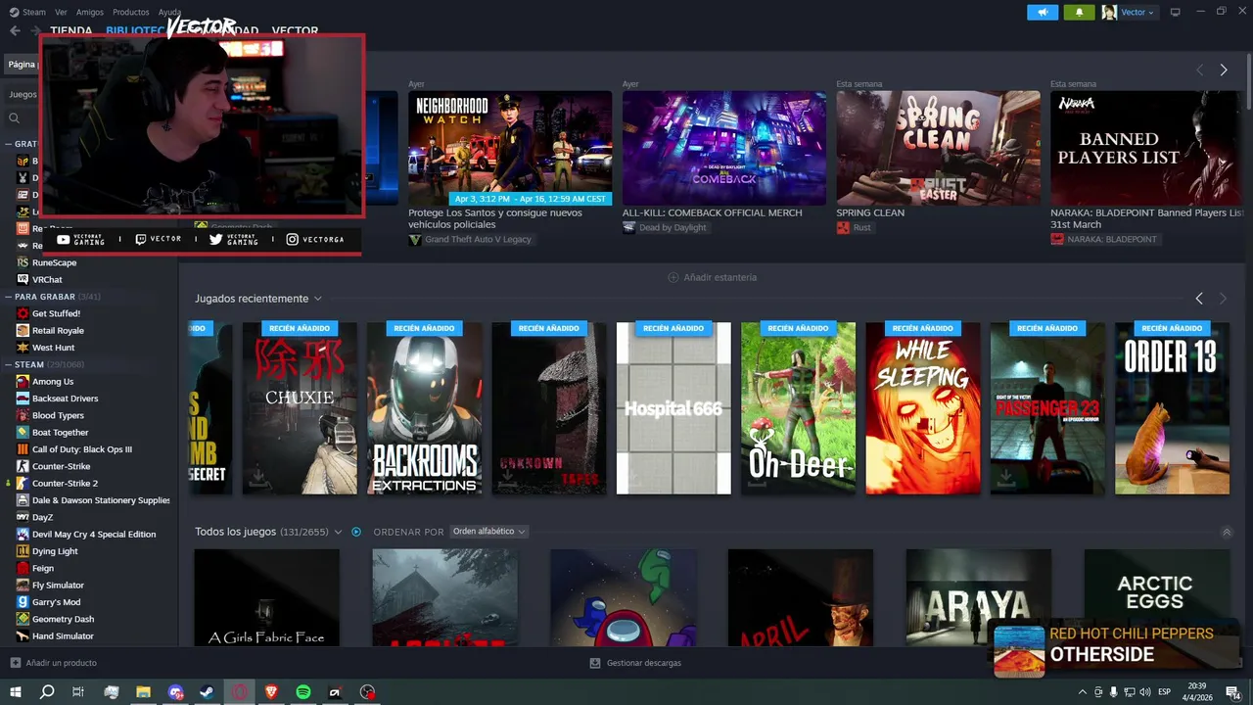1253x705 pixels.
Task: Open the Among Us game icon in sidebar
Action: coord(23,381)
